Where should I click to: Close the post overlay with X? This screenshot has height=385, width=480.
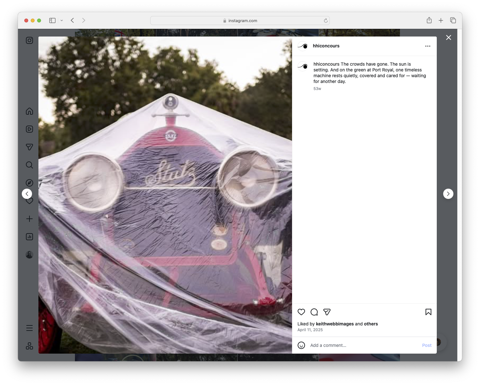[449, 37]
